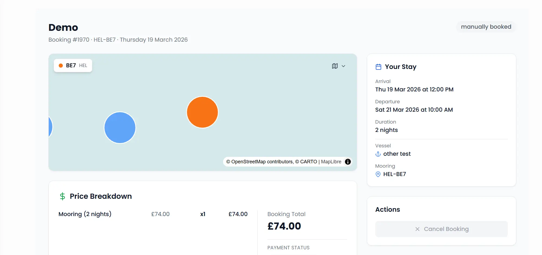The image size is (542, 255).
Task: Open the map style selector icon
Action: 335,66
